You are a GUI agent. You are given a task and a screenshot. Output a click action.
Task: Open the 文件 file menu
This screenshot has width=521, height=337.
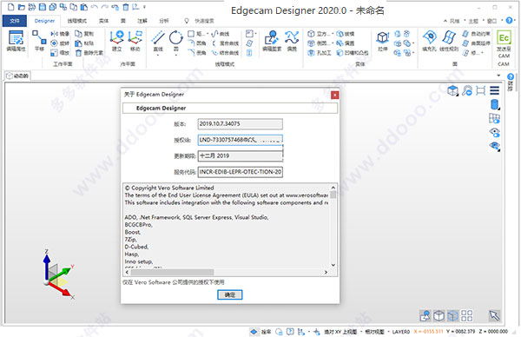pyautogui.click(x=15, y=21)
